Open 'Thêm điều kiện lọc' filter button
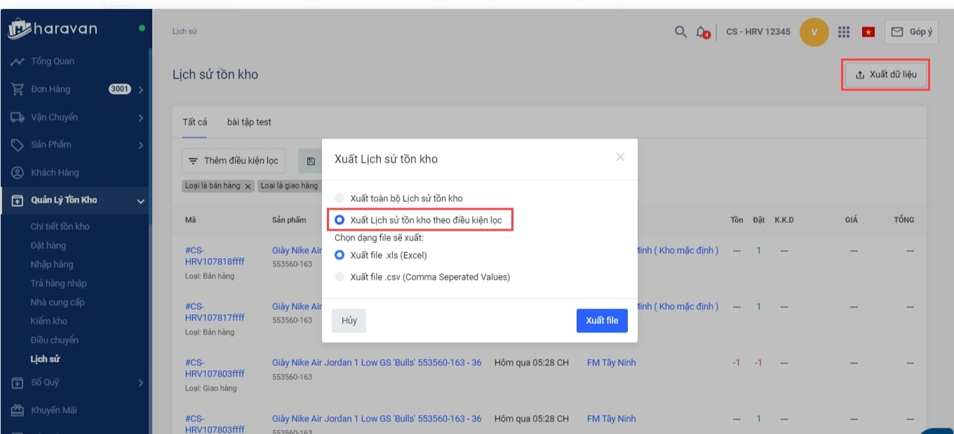954x434 pixels. [x=234, y=161]
